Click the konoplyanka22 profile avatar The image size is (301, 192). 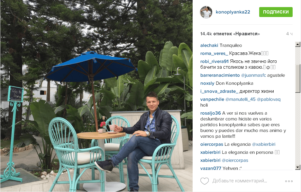pos(206,12)
